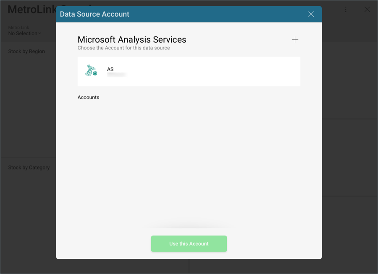This screenshot has height=274, width=378.
Task: Click the Choose the Account subtitle text
Action: click(x=123, y=48)
